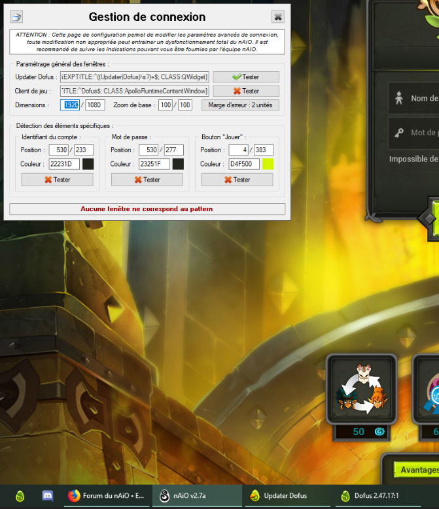Focus the Updater Dofus pattern field
Viewport: 439px width, 509px height.
[x=135, y=77]
